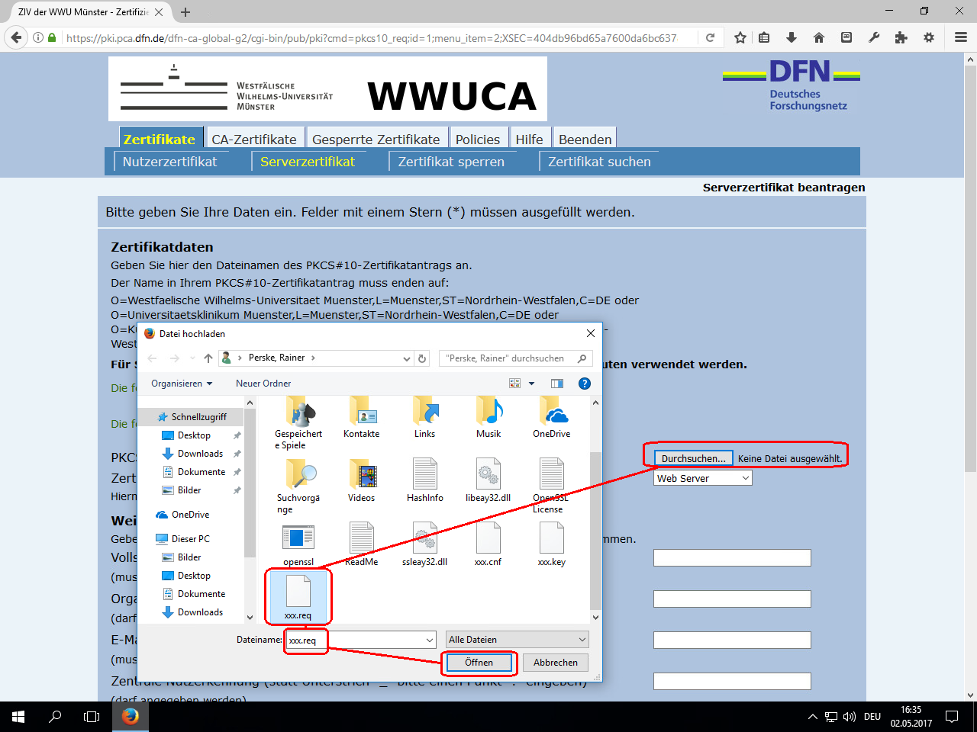Click the Firefox bookmark star icon
977x732 pixels.
tap(740, 37)
